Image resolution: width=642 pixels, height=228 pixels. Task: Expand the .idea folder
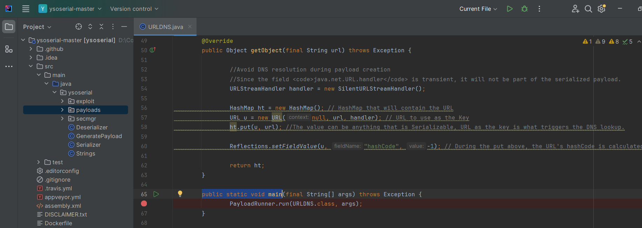click(x=31, y=58)
